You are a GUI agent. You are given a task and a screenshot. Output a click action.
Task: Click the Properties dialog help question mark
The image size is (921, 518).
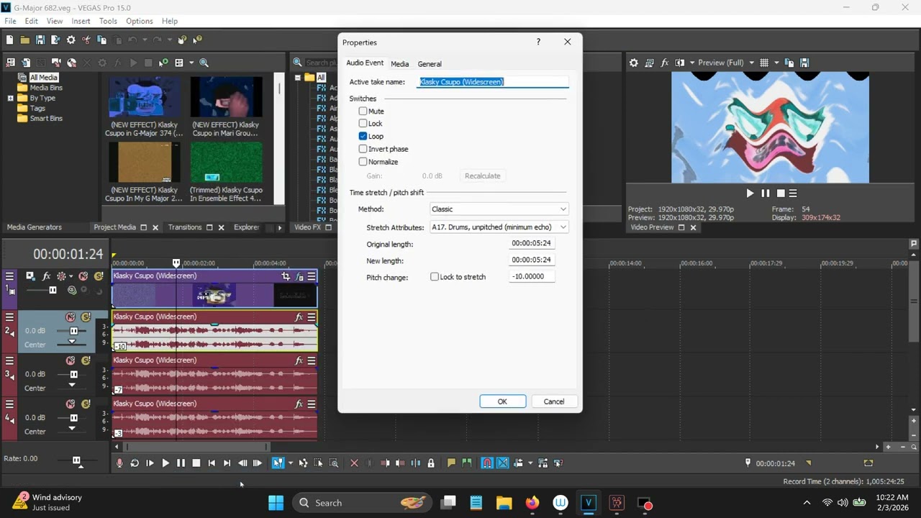click(x=538, y=42)
